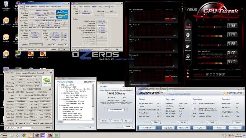Viewport: 246px width, 138px height.
Task: Click the Comment input field in Result Details
Action: click(x=79, y=122)
